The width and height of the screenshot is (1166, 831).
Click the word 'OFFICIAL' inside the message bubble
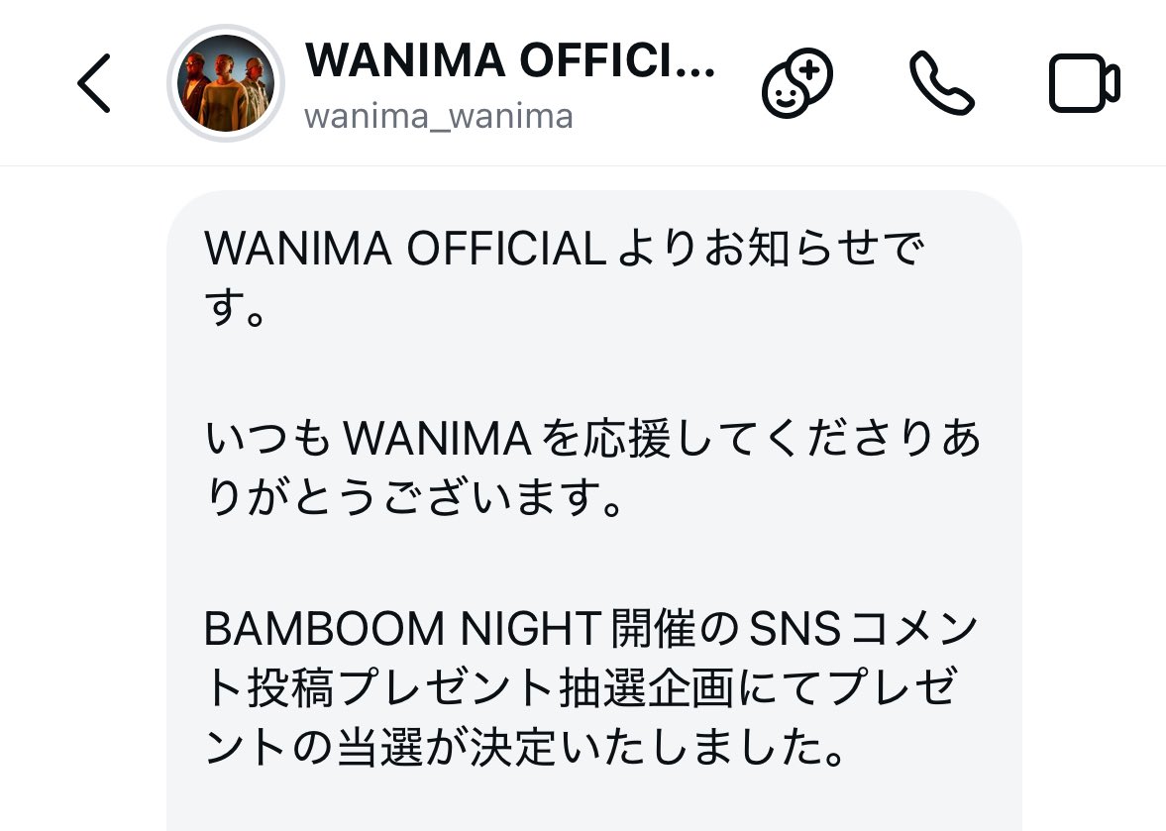click(x=505, y=249)
